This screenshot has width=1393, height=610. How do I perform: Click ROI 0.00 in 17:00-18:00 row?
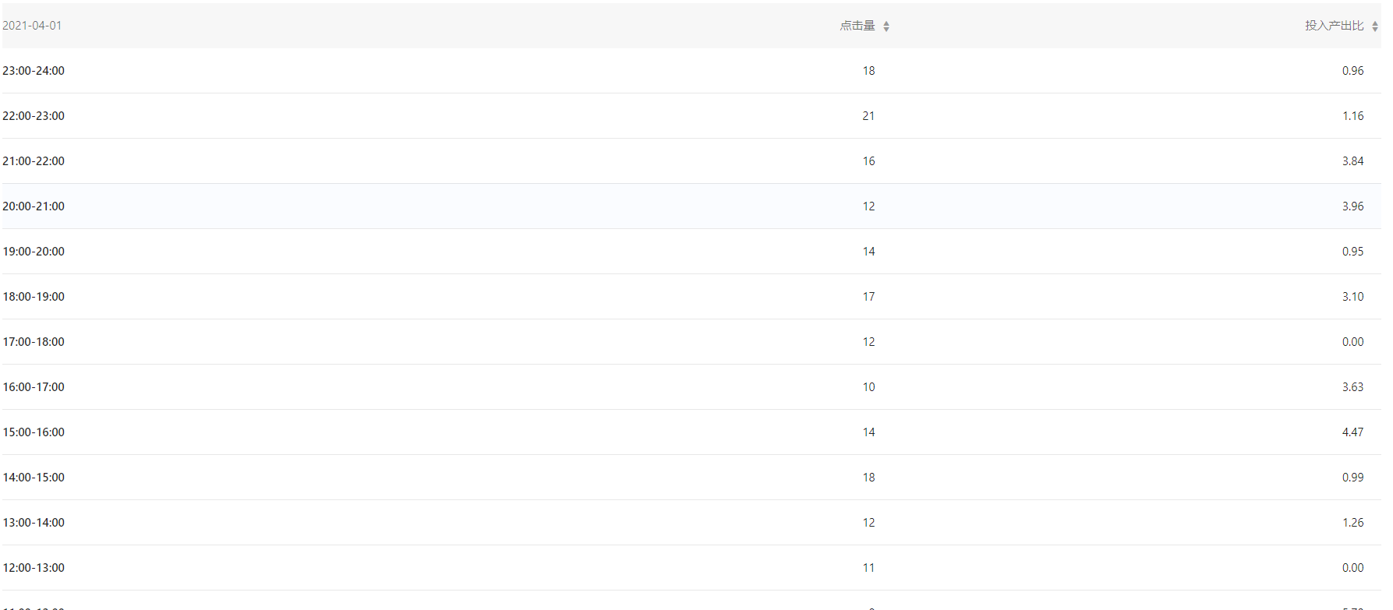[1352, 342]
